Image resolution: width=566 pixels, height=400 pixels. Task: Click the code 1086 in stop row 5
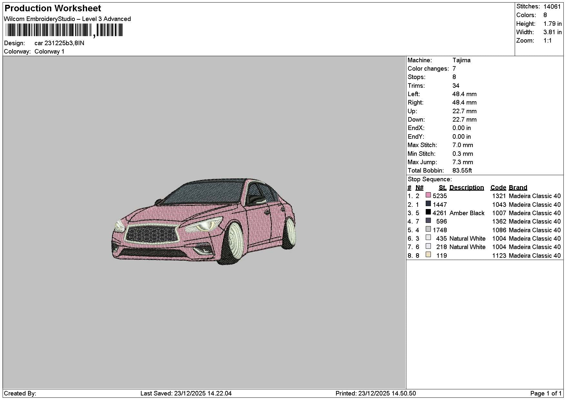click(499, 230)
